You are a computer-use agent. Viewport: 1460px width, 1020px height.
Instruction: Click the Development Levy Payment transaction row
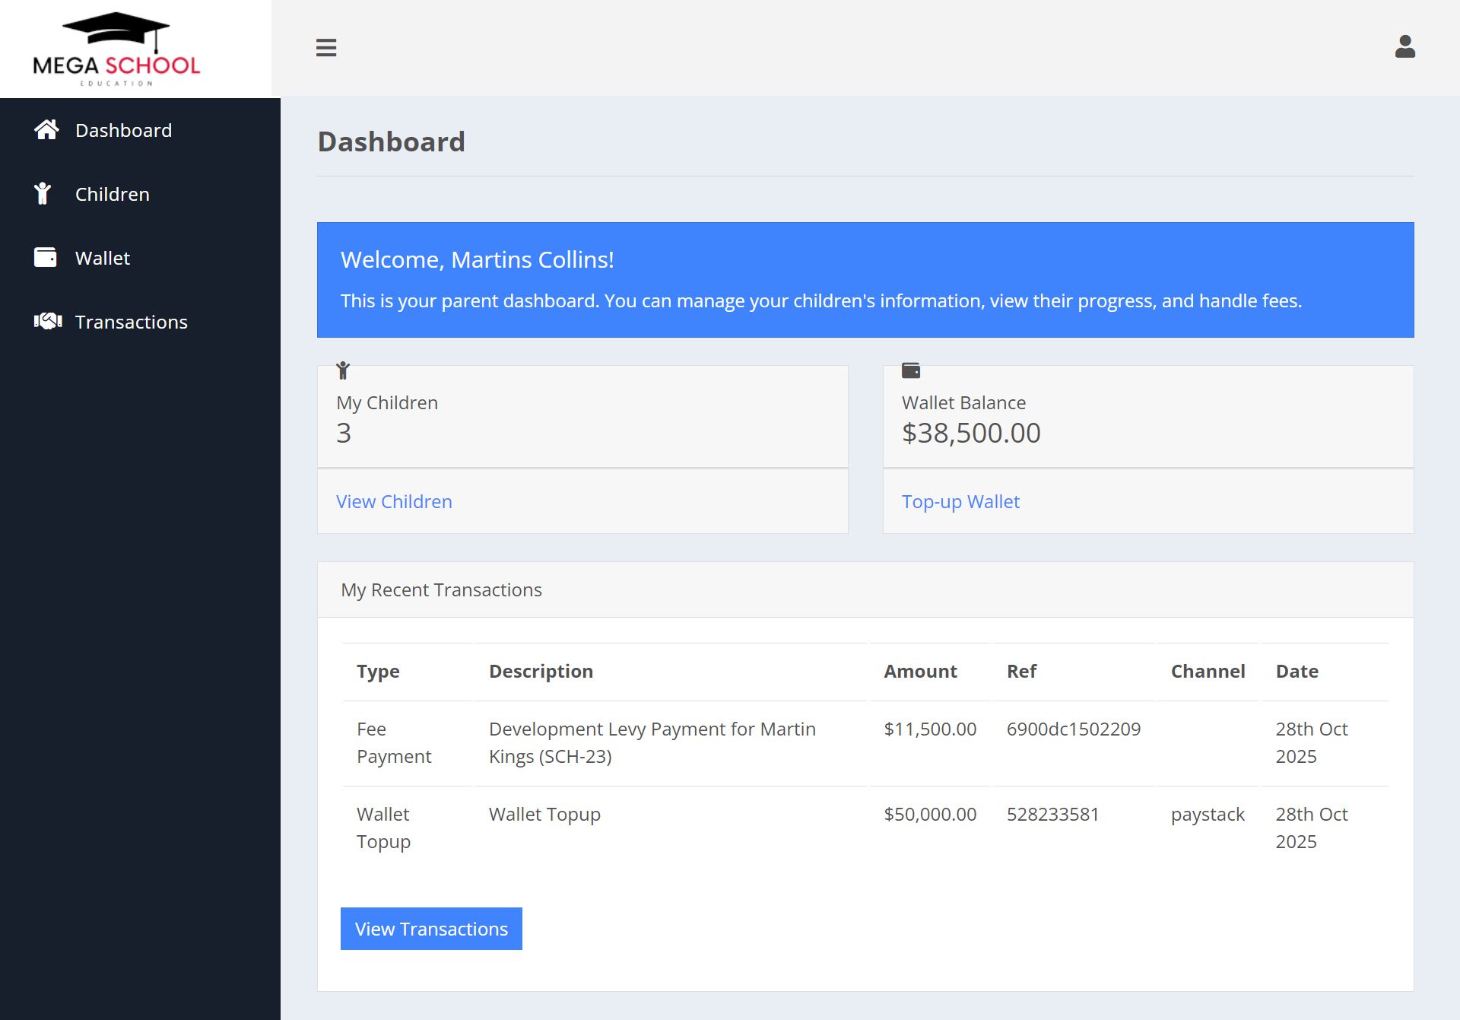652,742
